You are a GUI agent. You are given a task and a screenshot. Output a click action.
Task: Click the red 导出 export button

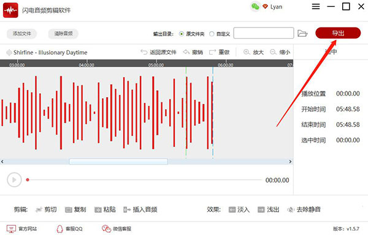(338, 33)
